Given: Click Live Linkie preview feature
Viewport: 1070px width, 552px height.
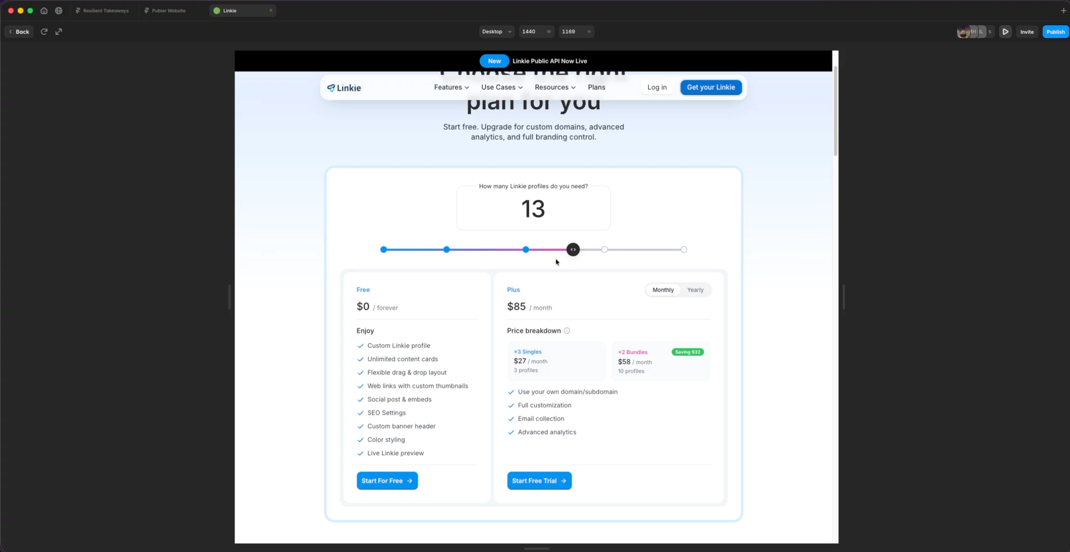Looking at the screenshot, I should click(x=395, y=453).
